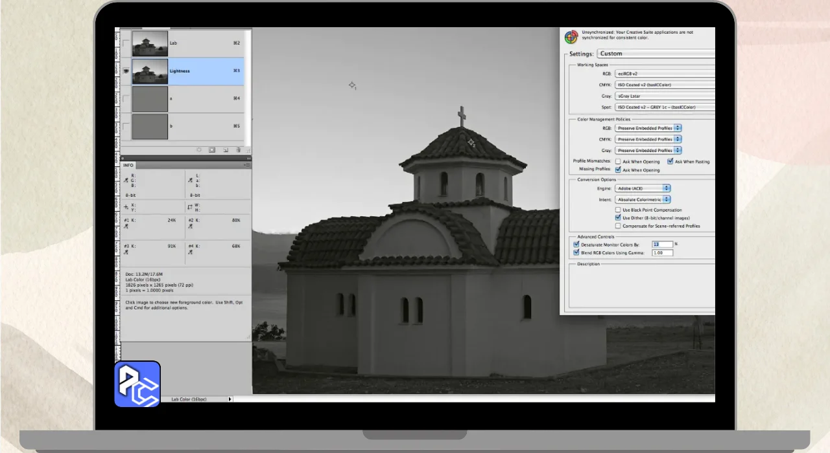Viewport: 830px width, 453px height.
Task: Click the Blend RGB Colors gamma field
Action: coord(662,253)
